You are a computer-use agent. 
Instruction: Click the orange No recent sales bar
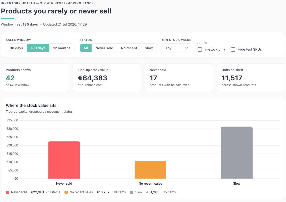150,170
